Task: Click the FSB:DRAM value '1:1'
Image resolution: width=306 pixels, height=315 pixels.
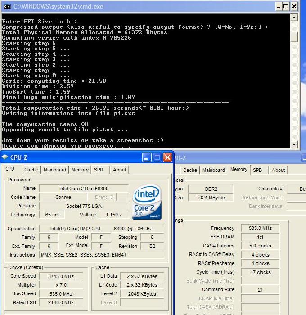Action: (260, 237)
